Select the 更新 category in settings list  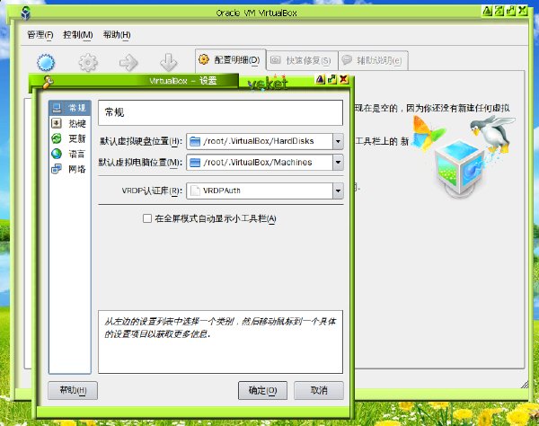70,138
